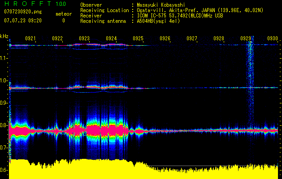The height and width of the screenshot is (179, 282).
Task: Select the 0927 time marker
Action: (x=192, y=39)
